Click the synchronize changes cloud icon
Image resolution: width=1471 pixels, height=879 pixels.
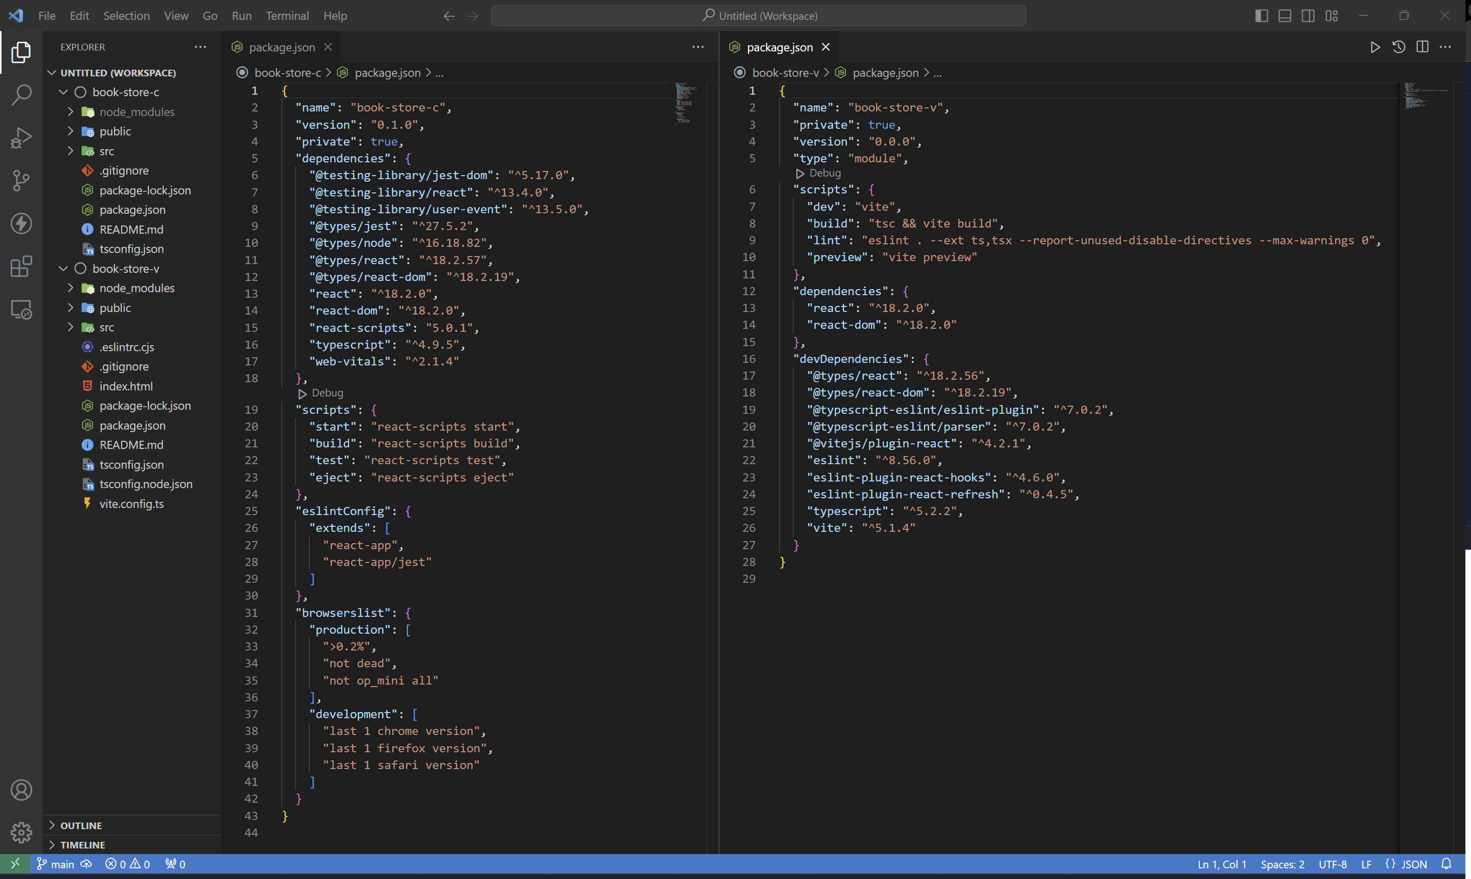[x=86, y=864]
